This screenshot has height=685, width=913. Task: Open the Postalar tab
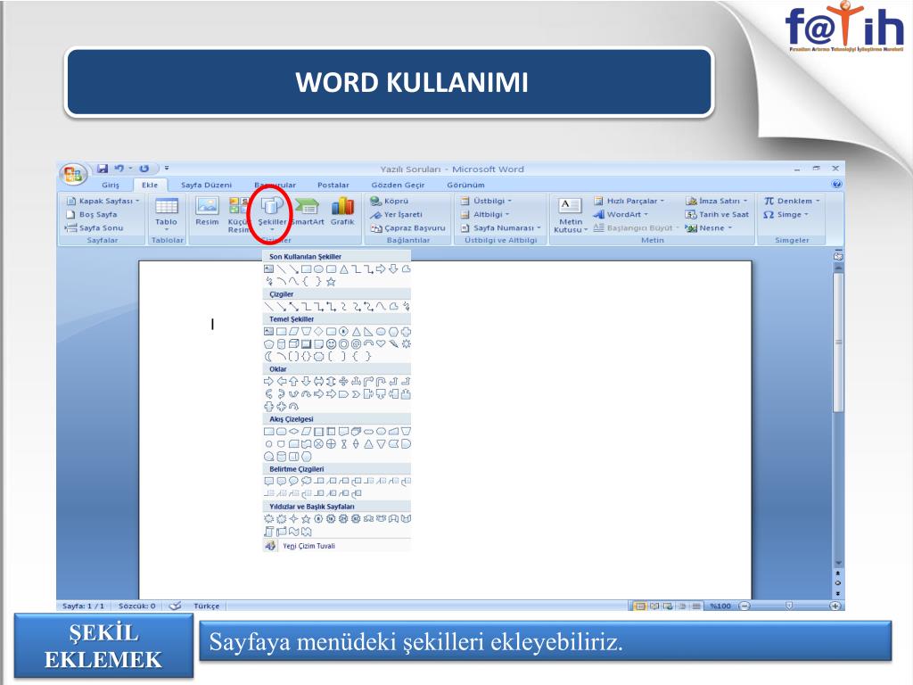pyautogui.click(x=333, y=185)
